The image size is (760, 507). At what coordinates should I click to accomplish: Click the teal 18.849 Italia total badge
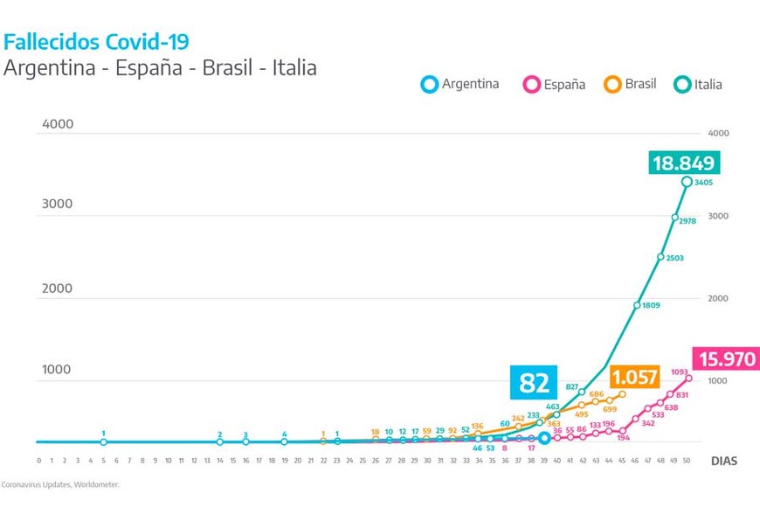[x=683, y=163]
